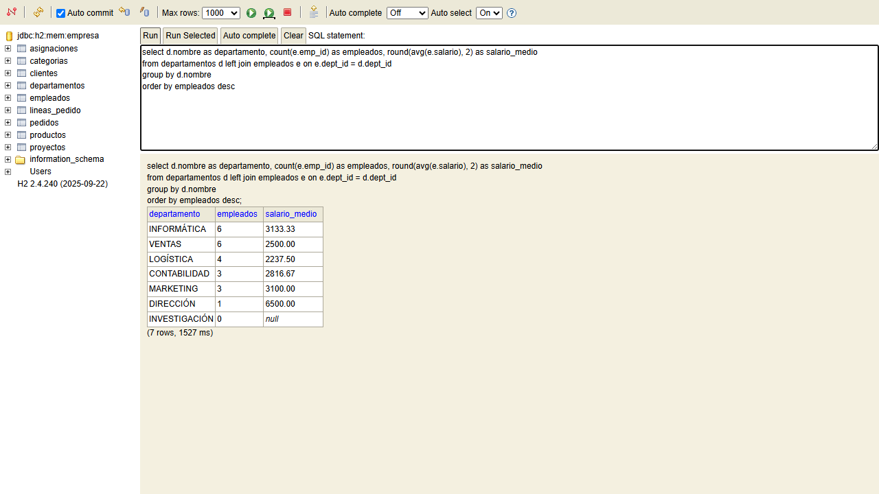Click the INFORMÁTICA cell in results
Viewport: 879px width, 494px height.
click(x=181, y=229)
